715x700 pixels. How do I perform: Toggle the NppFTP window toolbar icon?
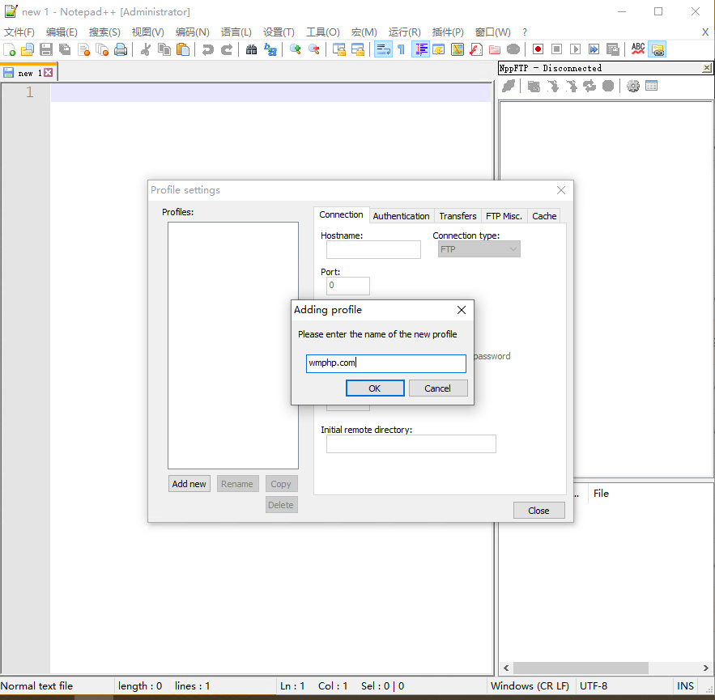click(658, 49)
